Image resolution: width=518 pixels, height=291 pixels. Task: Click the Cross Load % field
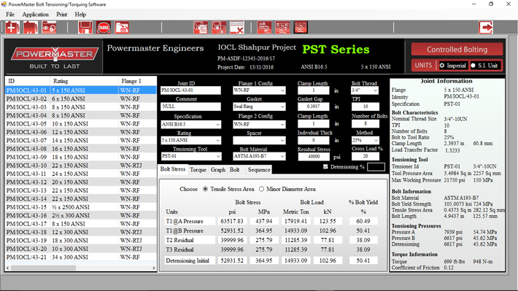(x=365, y=156)
